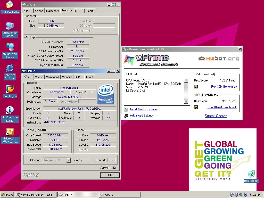Open the Advanced Settings link in wPrime
This screenshot has width=264, height=198.
[x=142, y=116]
